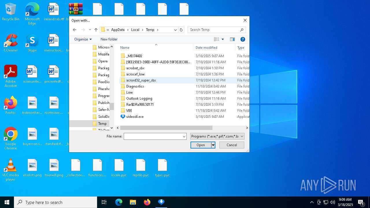
Task: Select reprlib.pyc desktop file
Action: (140, 168)
